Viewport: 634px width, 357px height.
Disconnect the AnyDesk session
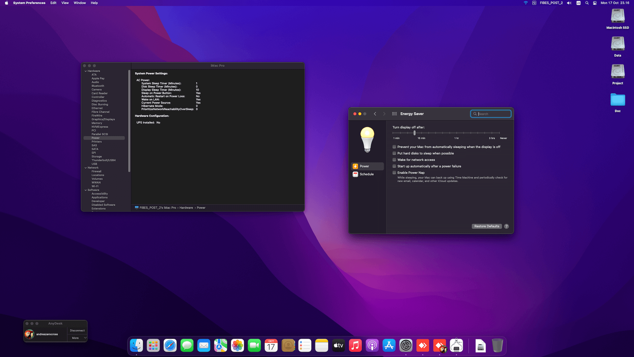coord(77,331)
